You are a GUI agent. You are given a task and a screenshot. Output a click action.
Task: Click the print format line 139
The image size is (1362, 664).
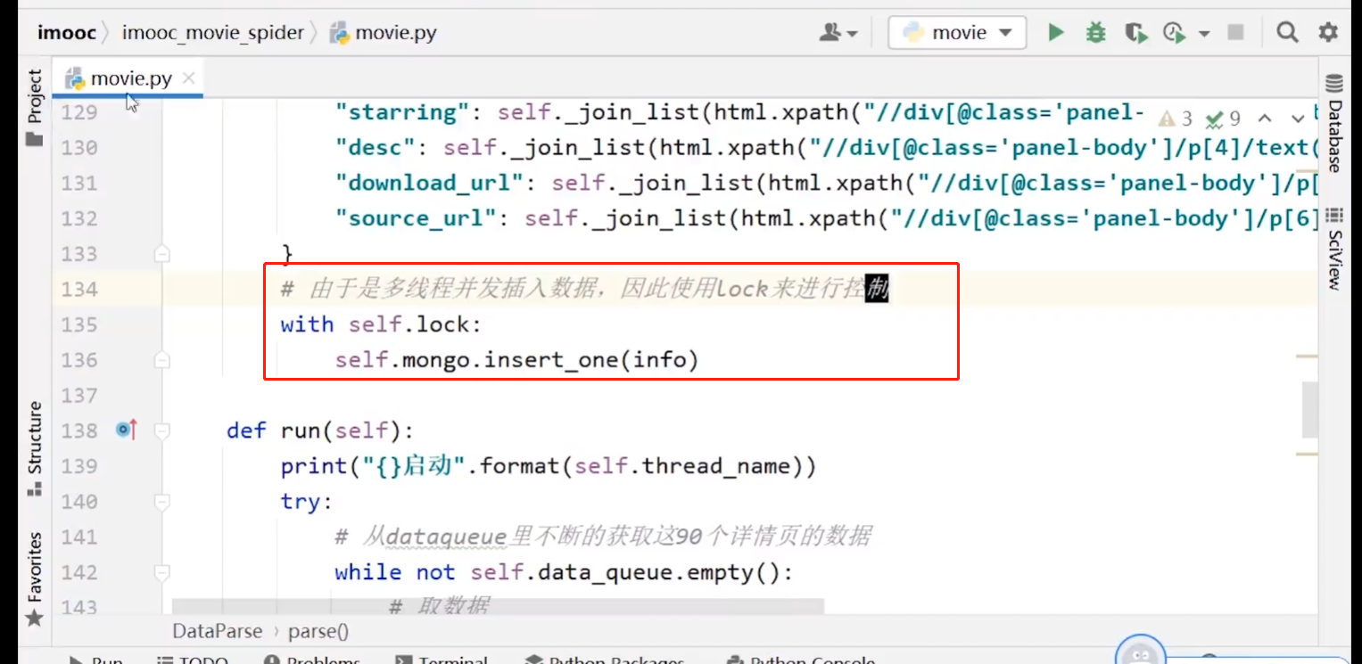click(x=549, y=466)
